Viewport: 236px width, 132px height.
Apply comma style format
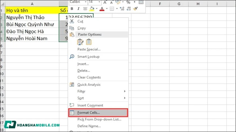tap(135, 2)
